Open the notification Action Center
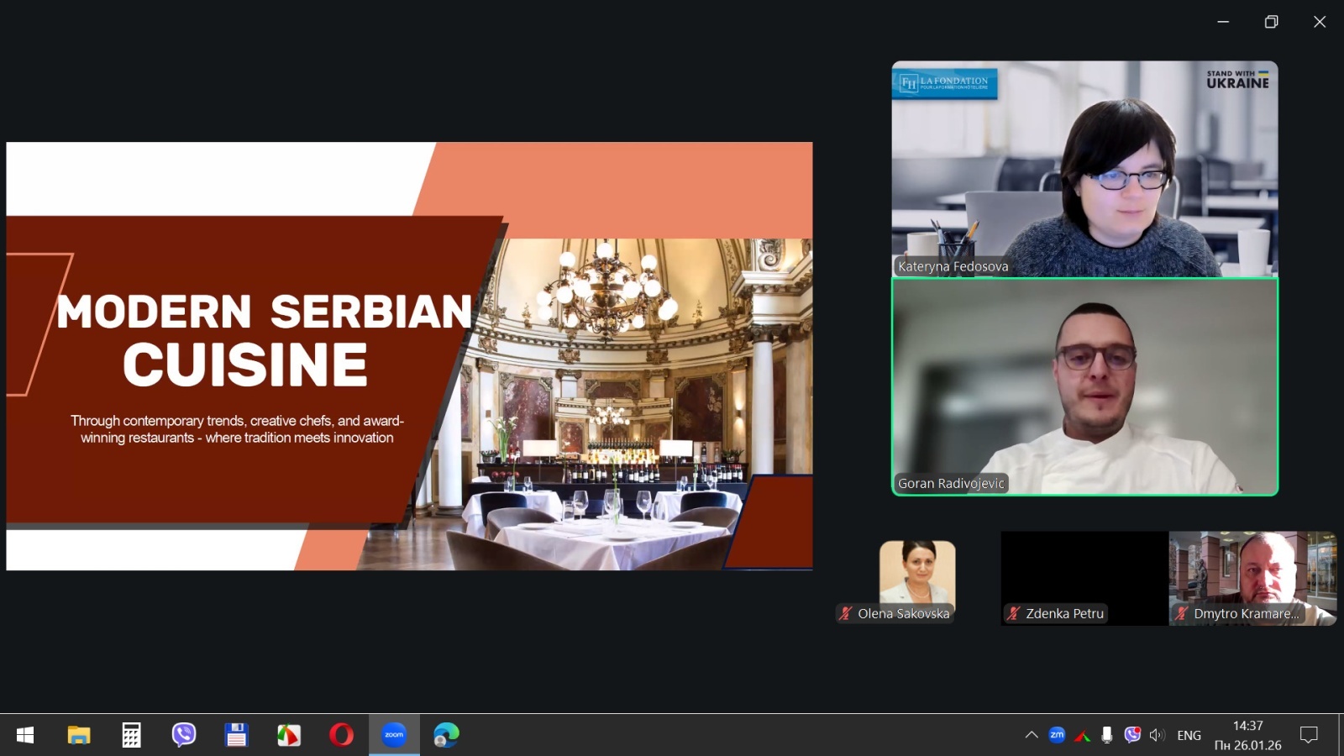 pos(1309,735)
